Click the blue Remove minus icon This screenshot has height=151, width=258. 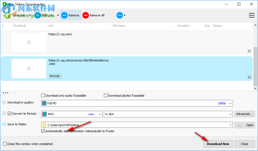(x=64, y=15)
